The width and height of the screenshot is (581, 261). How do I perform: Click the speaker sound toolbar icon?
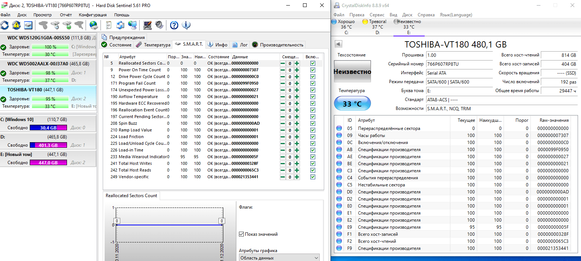point(159,25)
